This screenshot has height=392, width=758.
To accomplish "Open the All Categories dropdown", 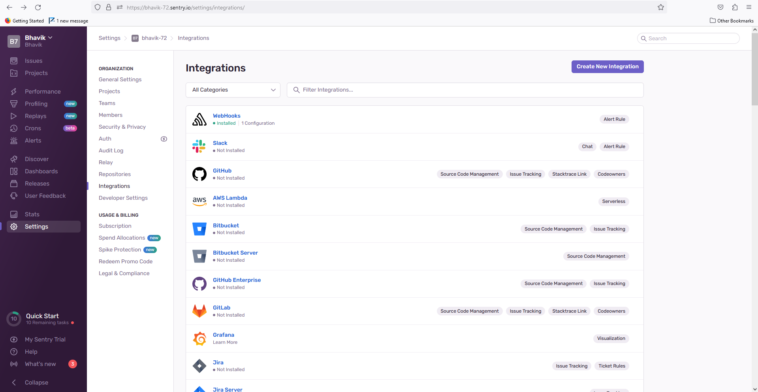I will point(233,90).
